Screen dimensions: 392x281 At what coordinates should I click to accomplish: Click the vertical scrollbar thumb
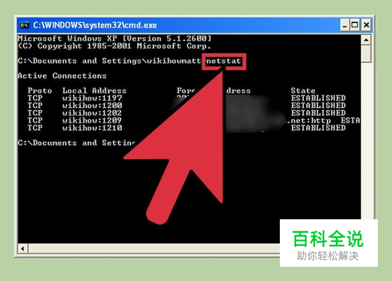pyautogui.click(x=367, y=54)
